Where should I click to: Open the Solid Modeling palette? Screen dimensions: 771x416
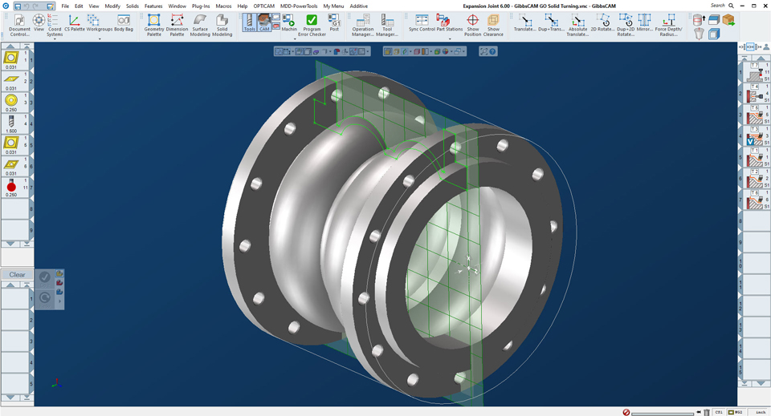coord(222,24)
